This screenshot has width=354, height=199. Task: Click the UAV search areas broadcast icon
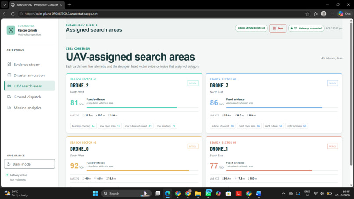[x=10, y=86]
